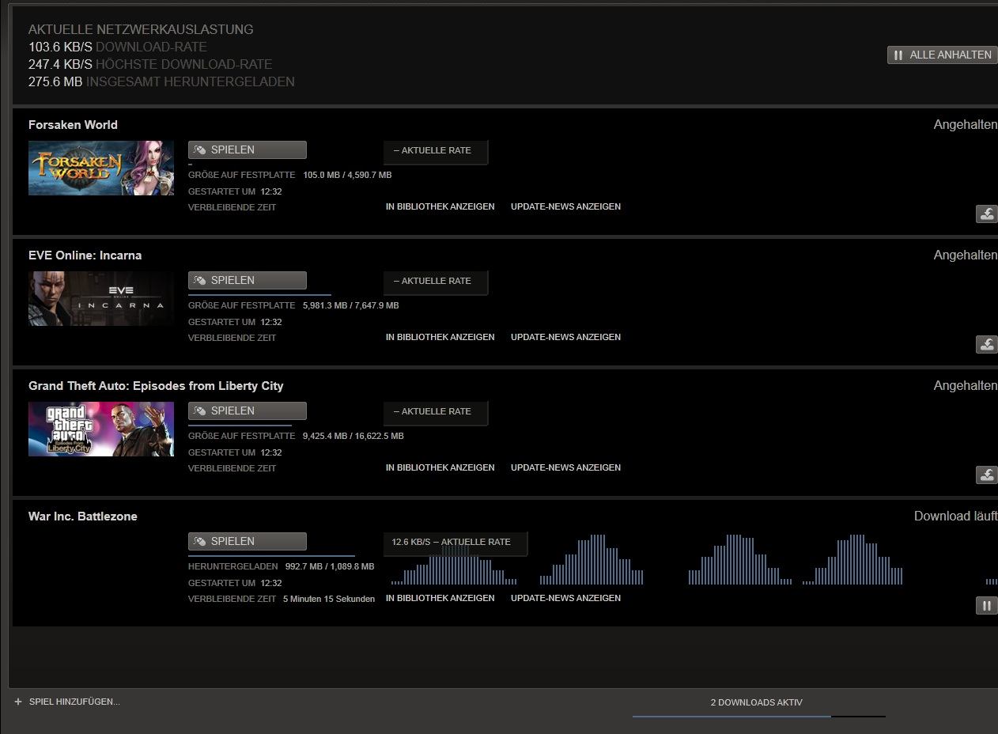Screen dimensions: 998x734
Task: Click Grand Theft Auto: Episodes from Liberty City title
Action: pos(156,385)
